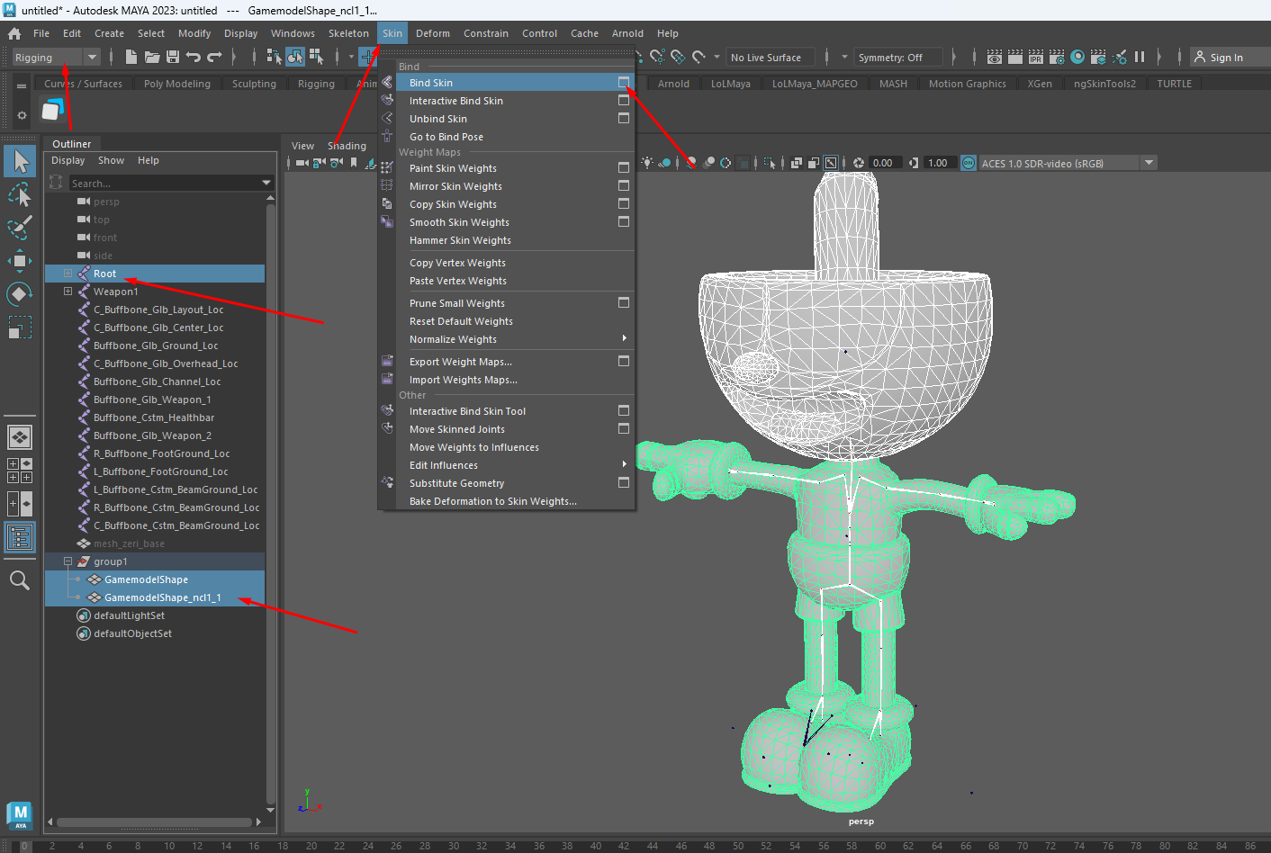1271x853 pixels.
Task: Open Smooth Skin Weights option box
Action: (624, 221)
